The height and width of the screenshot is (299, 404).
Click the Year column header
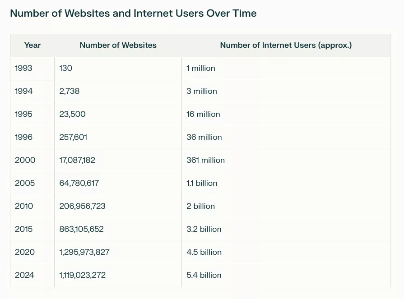point(33,45)
